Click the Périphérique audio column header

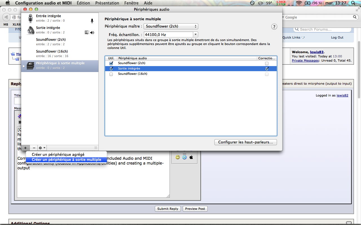[x=187, y=58]
